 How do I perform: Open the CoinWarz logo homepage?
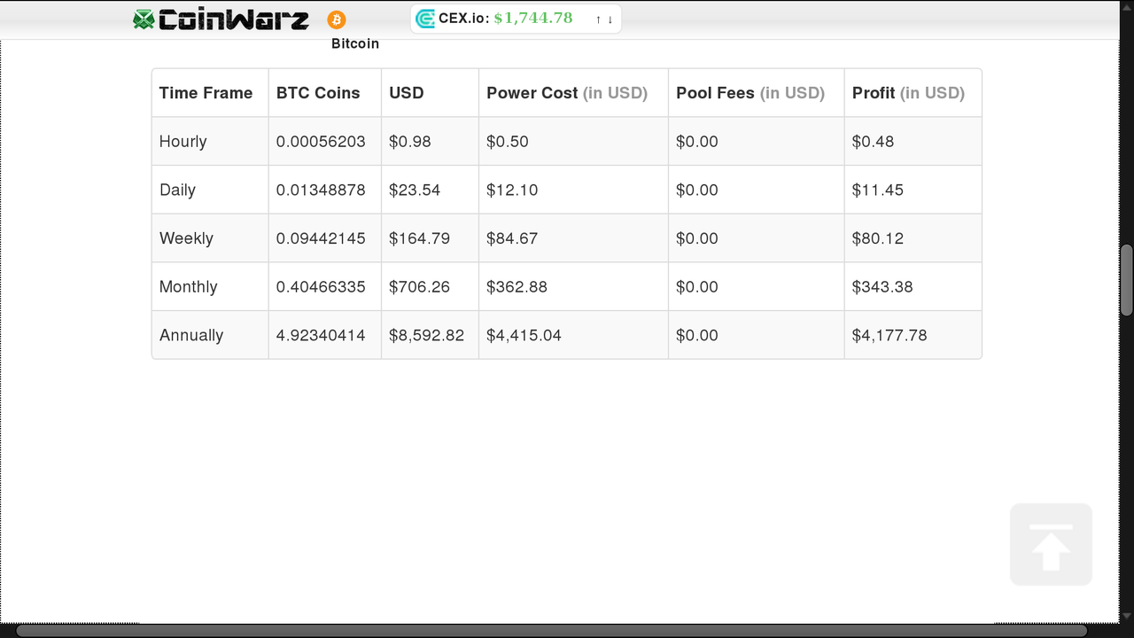tap(221, 19)
